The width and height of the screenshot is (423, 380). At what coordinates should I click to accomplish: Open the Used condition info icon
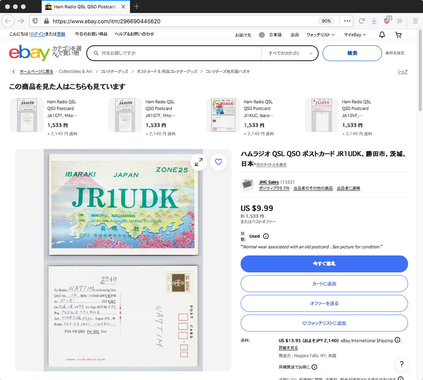[266, 236]
